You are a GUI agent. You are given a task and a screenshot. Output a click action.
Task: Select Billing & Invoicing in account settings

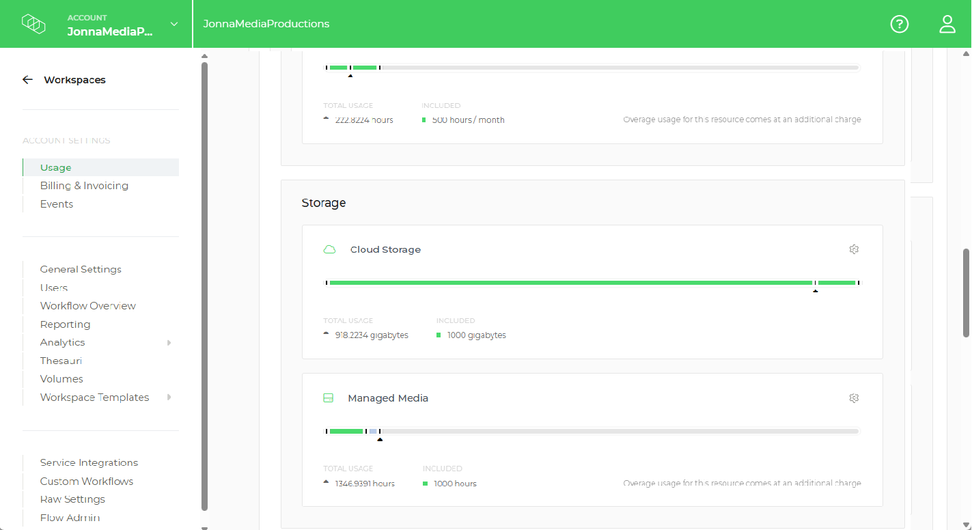[84, 185]
